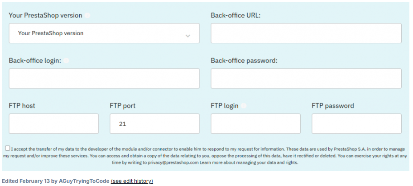
Task: Click the FTP password label text
Action: [332, 106]
